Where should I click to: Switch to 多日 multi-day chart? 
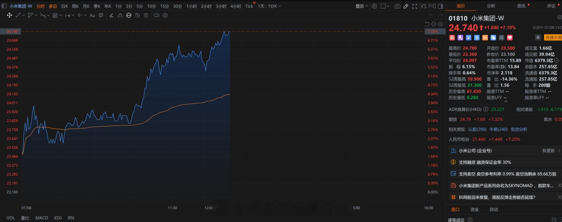click(53, 6)
